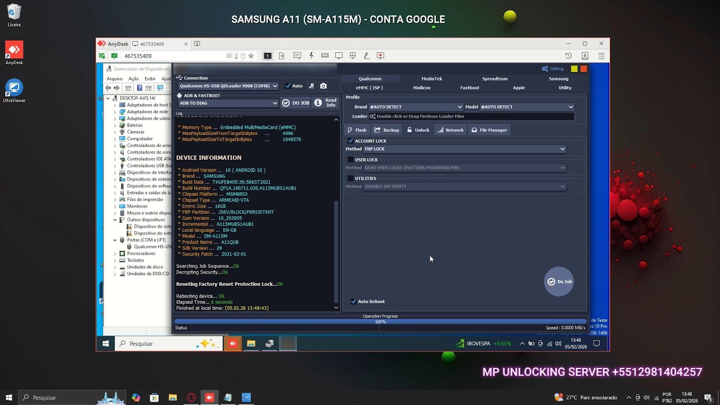The width and height of the screenshot is (720, 405).
Task: Switch to the Flash tab
Action: pyautogui.click(x=357, y=130)
